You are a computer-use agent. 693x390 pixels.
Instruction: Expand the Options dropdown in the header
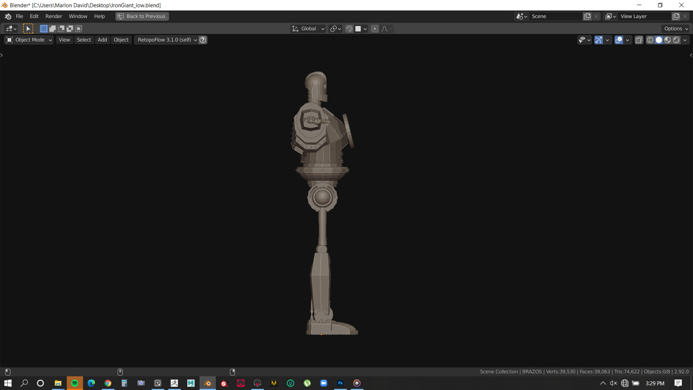(x=675, y=28)
